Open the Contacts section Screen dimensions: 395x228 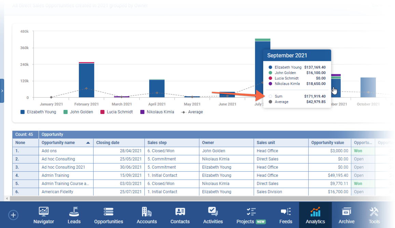[x=180, y=215]
